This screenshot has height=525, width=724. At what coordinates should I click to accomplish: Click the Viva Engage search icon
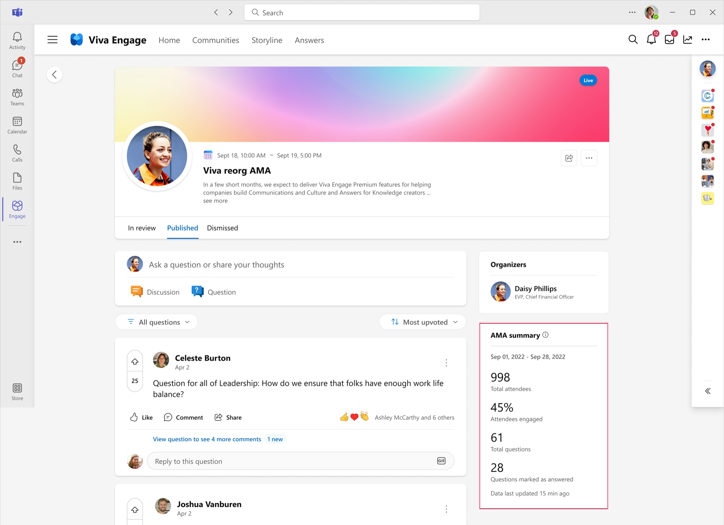(x=633, y=39)
